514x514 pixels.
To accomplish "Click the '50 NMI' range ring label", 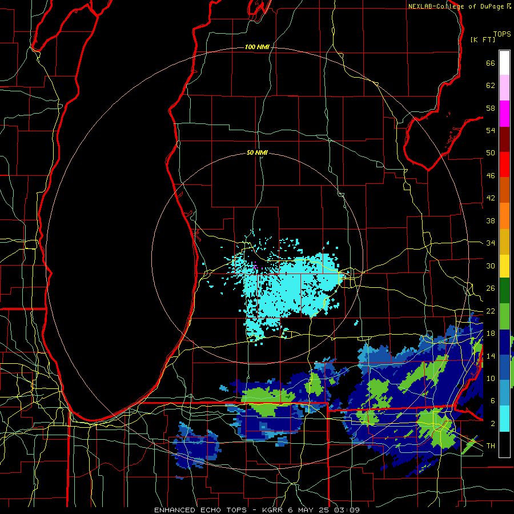I will (x=257, y=152).
